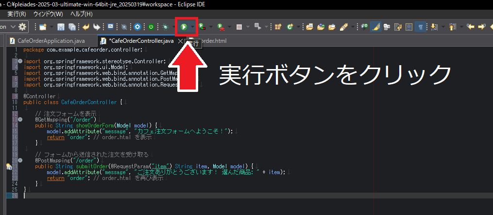Toggle the highlighter mark occurrences button
The height and width of the screenshot is (215, 493).
coord(375,27)
